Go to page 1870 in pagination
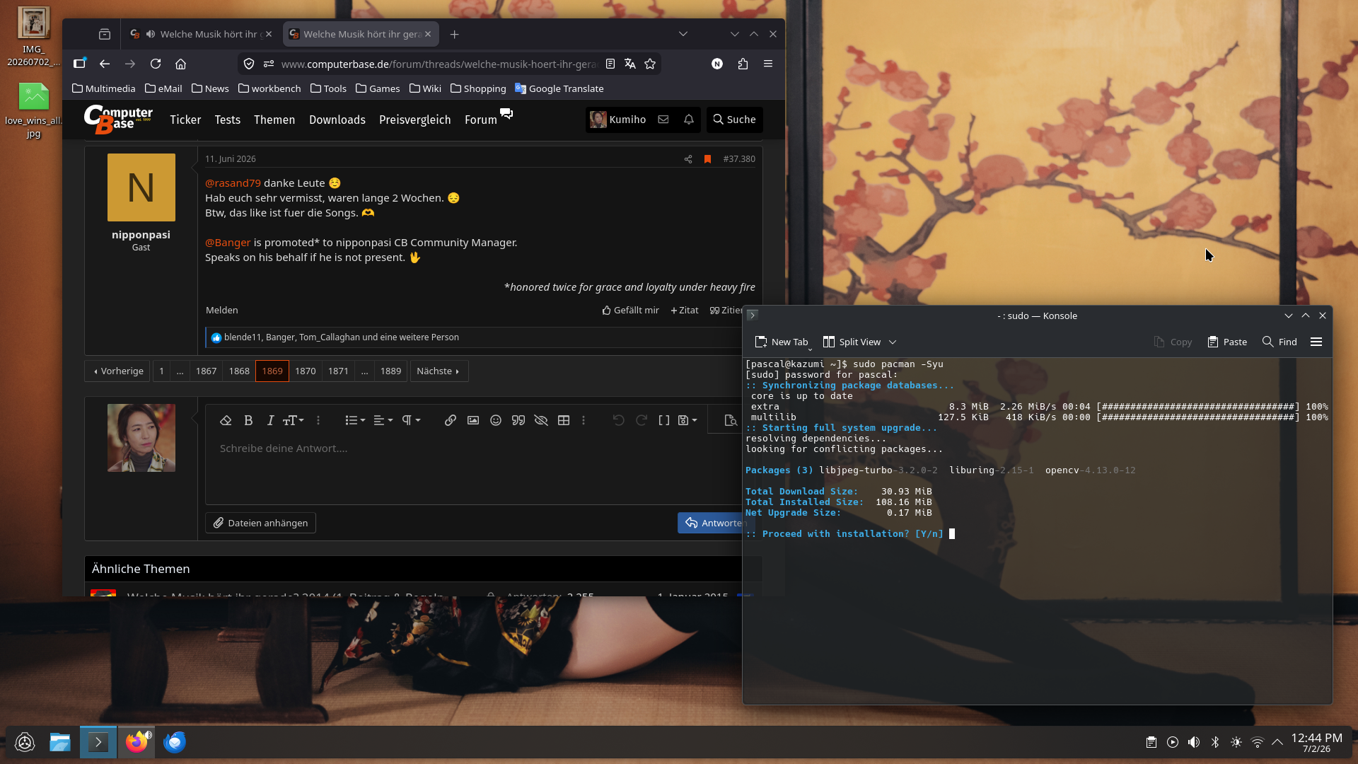 point(306,371)
